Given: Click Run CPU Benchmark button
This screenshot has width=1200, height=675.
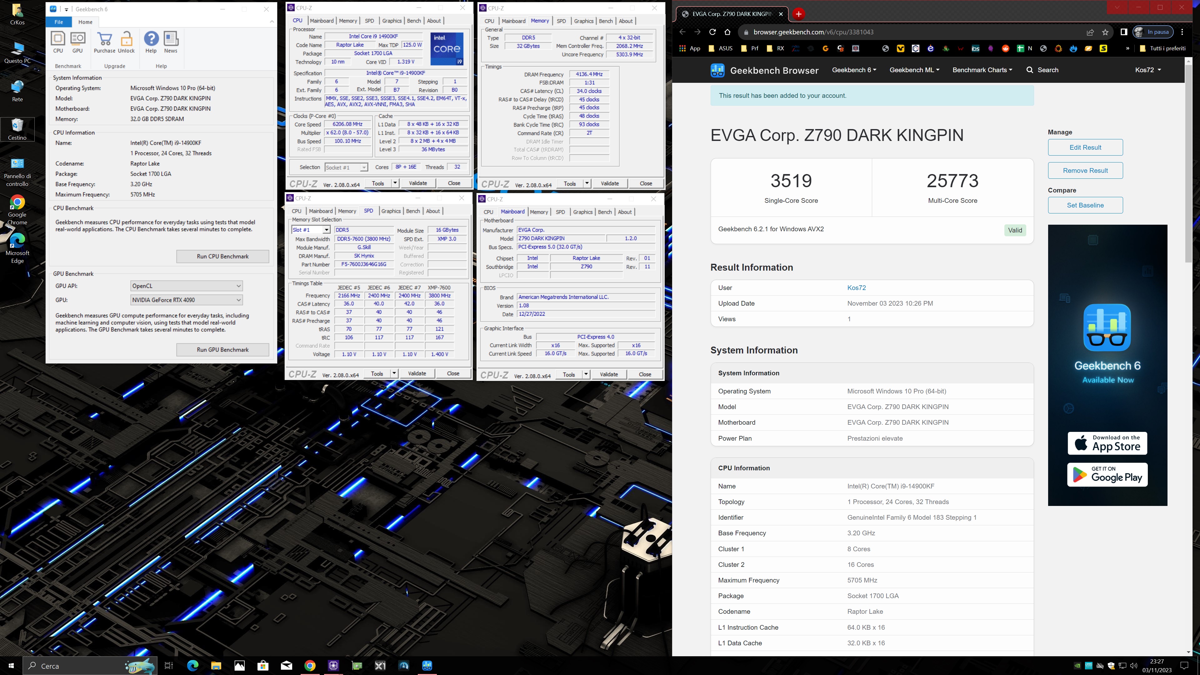Looking at the screenshot, I should click(x=223, y=256).
